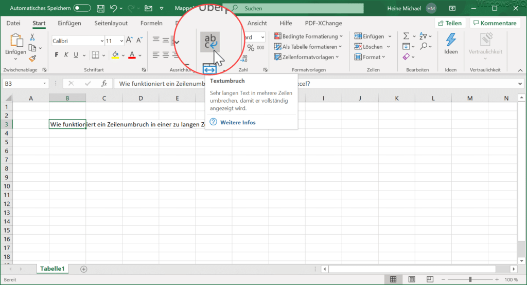Open Sort and Filter A-Z icon
The image size is (527, 285).
(424, 36)
